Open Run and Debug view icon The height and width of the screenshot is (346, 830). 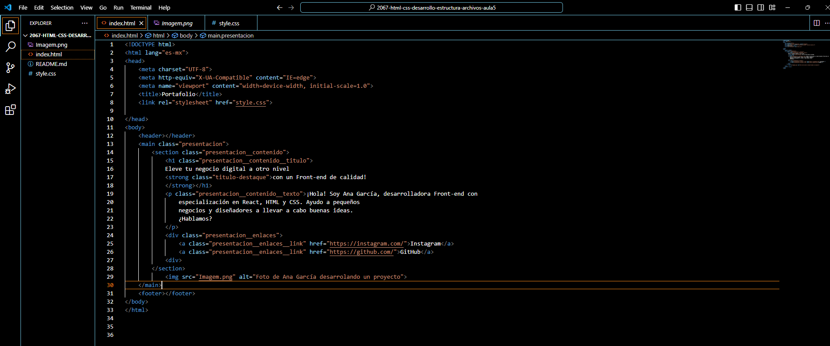10,89
